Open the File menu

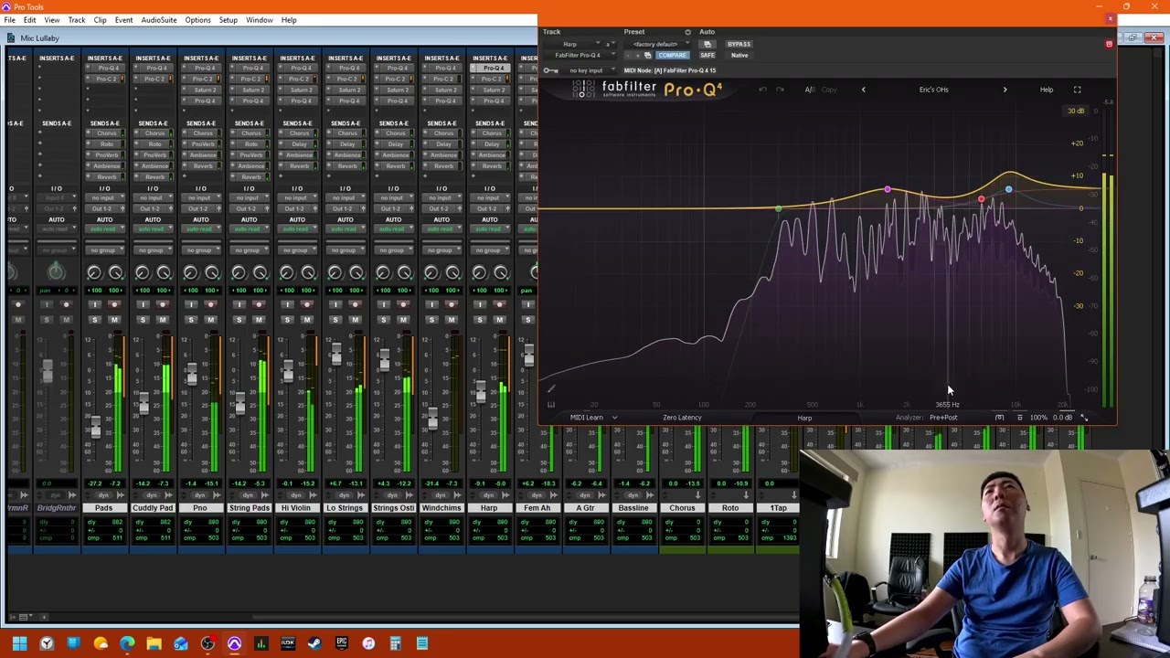tap(9, 20)
